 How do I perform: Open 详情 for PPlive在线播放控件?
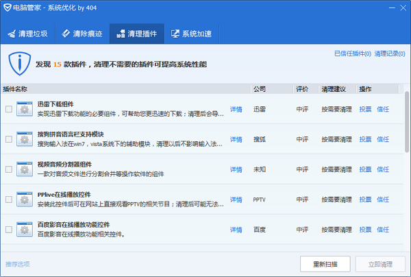coord(236,200)
